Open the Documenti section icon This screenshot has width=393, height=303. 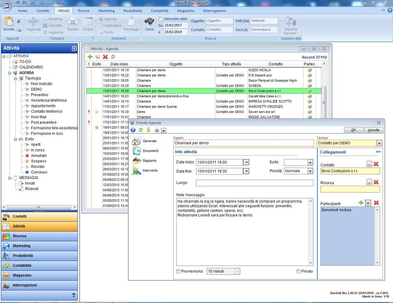(x=137, y=150)
